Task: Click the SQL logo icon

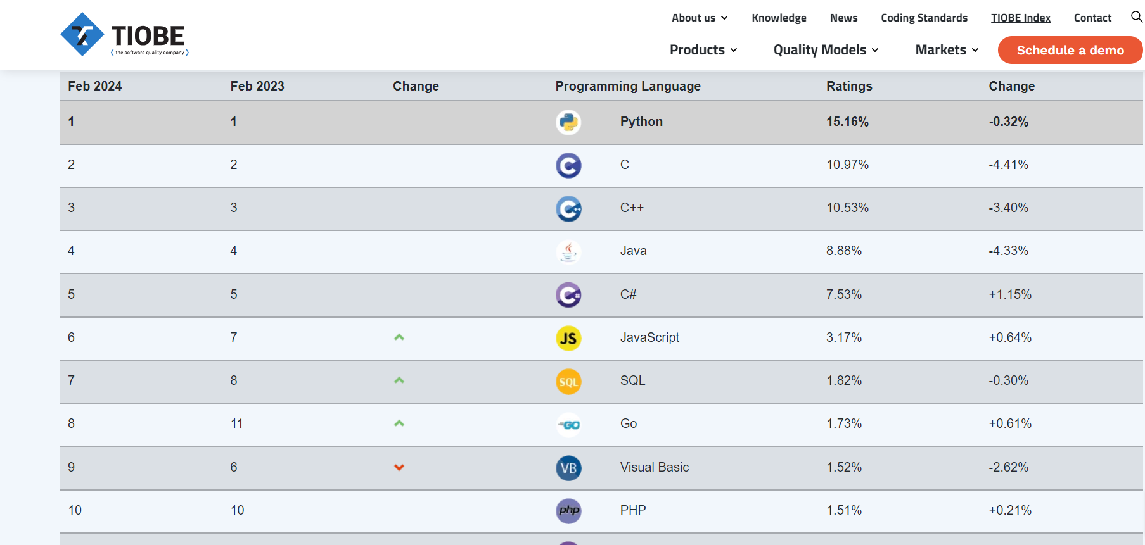Action: point(568,381)
